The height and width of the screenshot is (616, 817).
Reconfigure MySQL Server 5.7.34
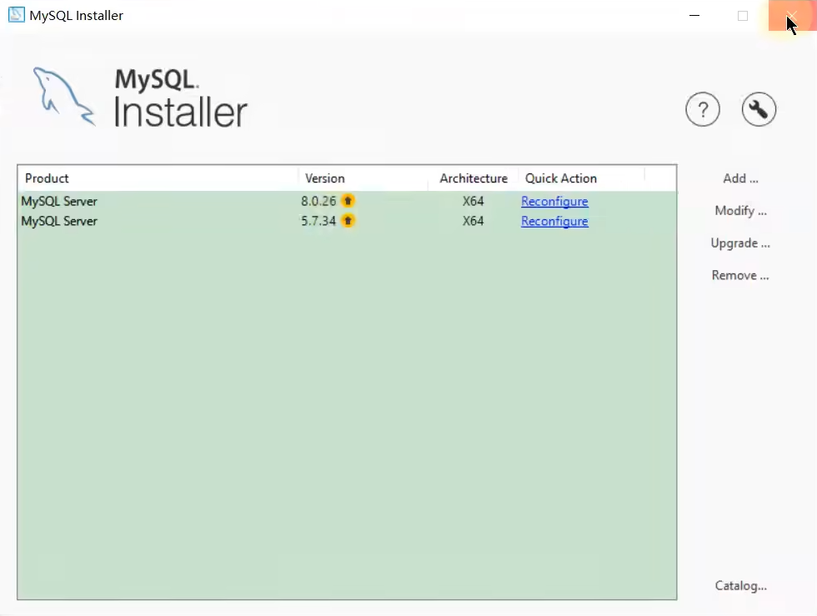coord(554,221)
